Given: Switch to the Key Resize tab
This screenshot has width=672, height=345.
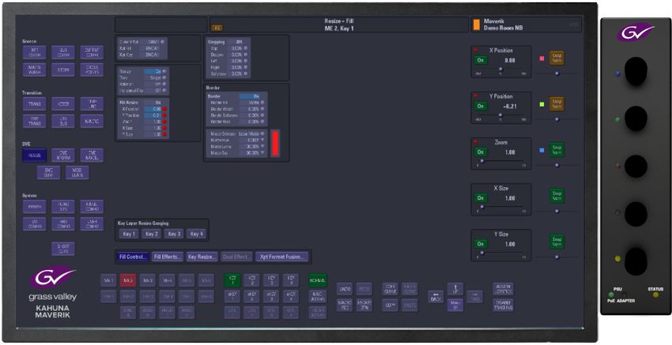Looking at the screenshot, I should point(202,257).
